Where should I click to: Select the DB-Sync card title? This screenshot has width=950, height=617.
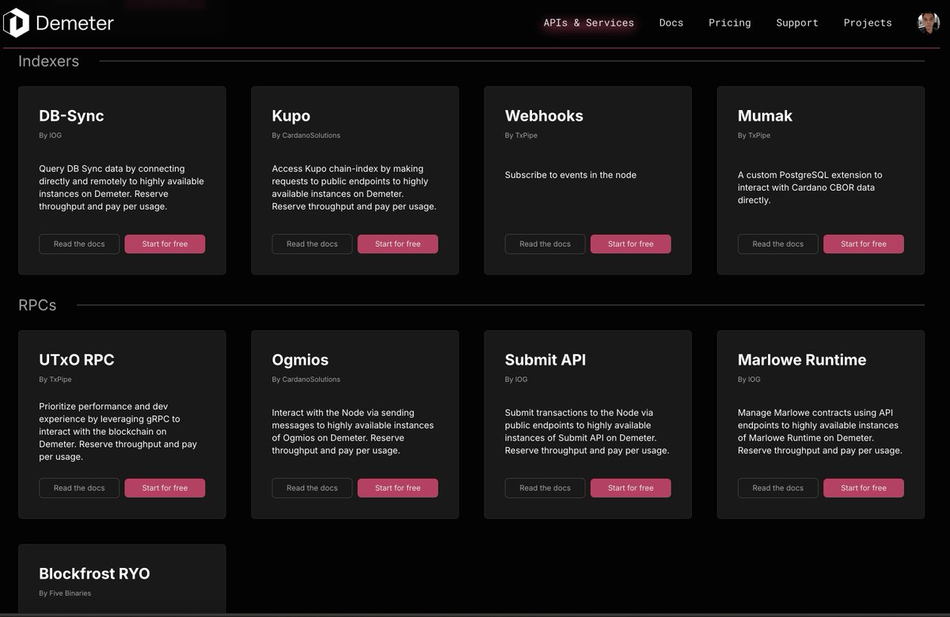71,115
